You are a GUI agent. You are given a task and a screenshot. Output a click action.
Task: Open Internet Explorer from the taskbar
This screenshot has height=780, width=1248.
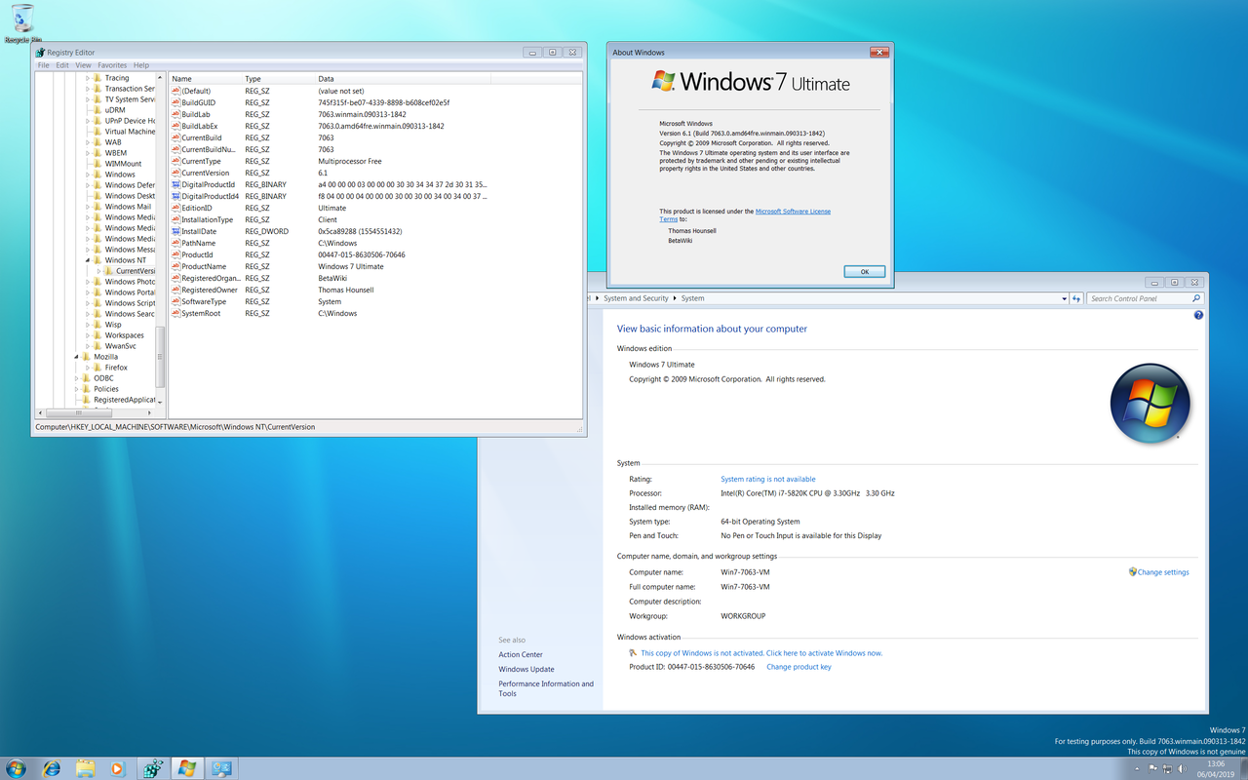coord(51,768)
